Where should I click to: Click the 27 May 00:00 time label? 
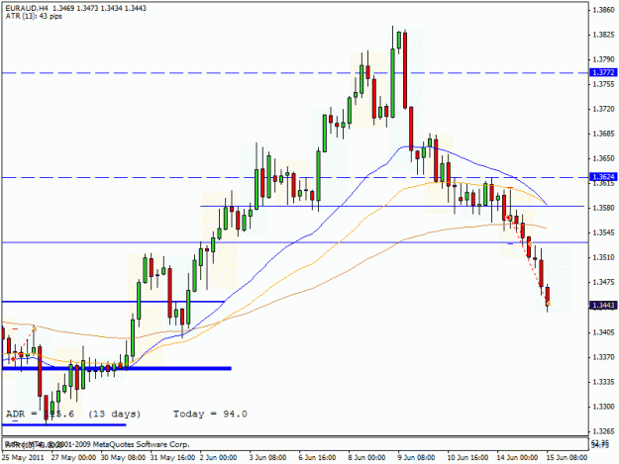(74, 457)
